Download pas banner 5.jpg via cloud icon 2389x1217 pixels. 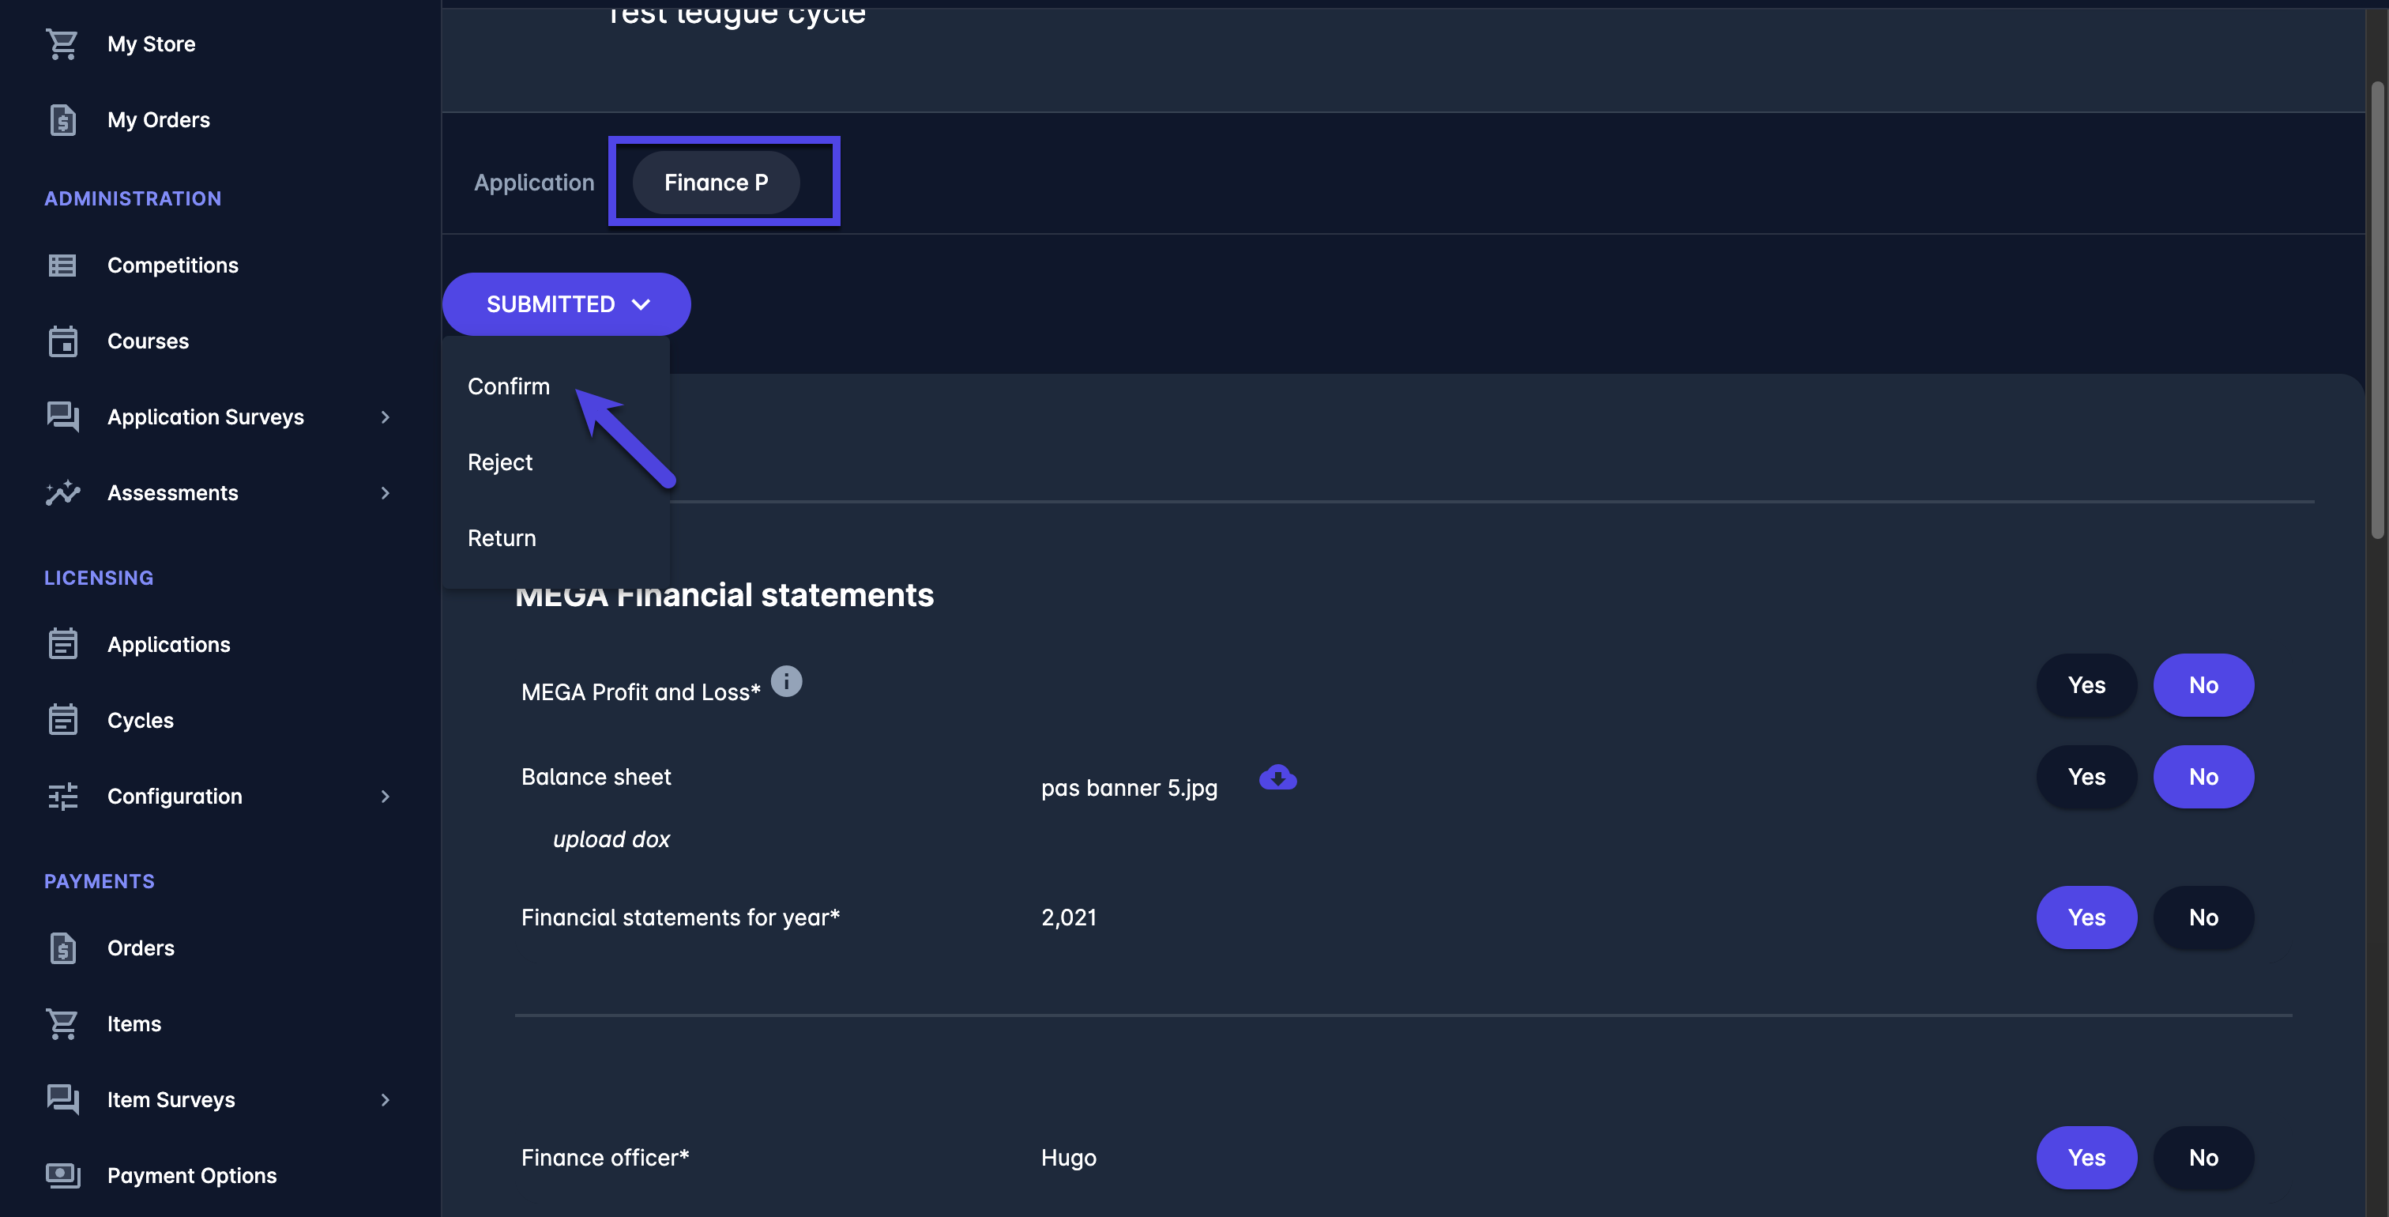pos(1277,778)
